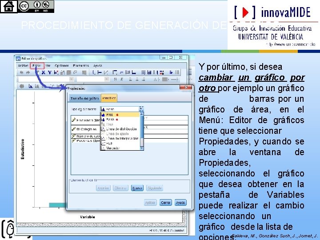
Task: Choose Línea de distribución from the list
Action: point(120,129)
